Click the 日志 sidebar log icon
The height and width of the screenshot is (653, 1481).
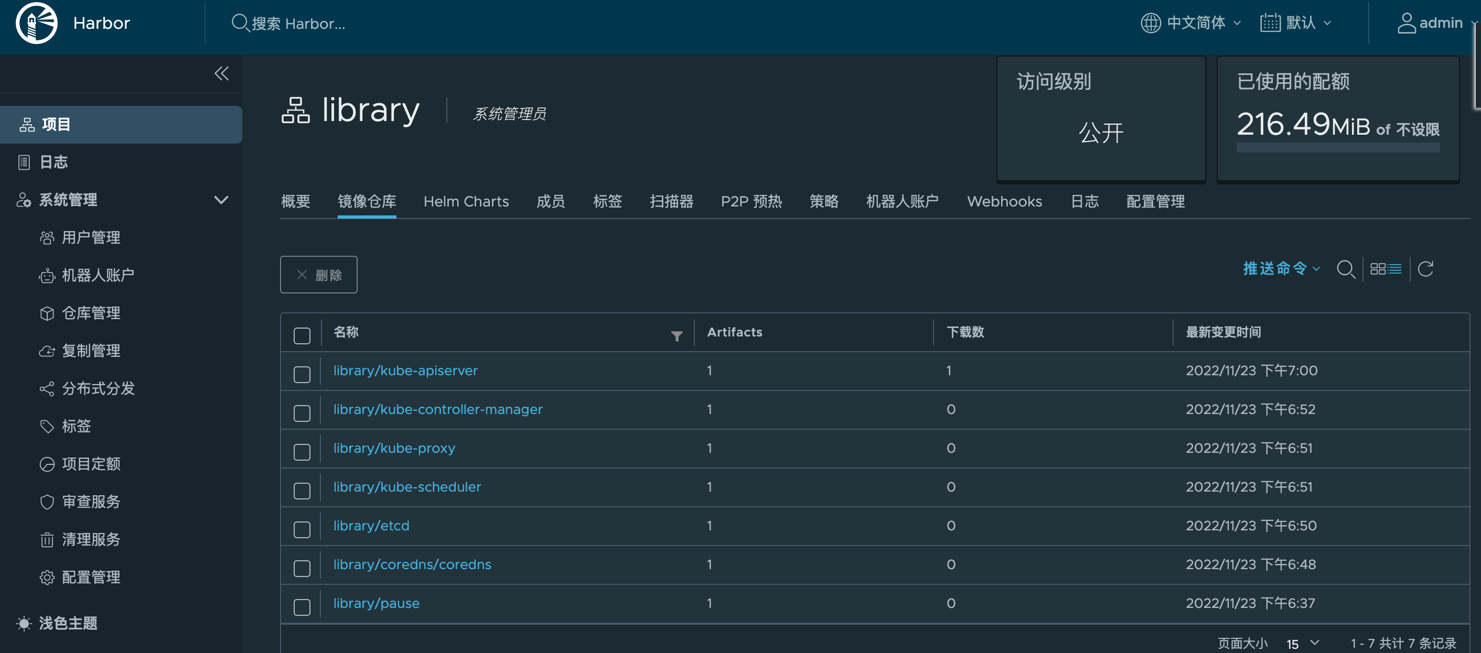[x=24, y=162]
